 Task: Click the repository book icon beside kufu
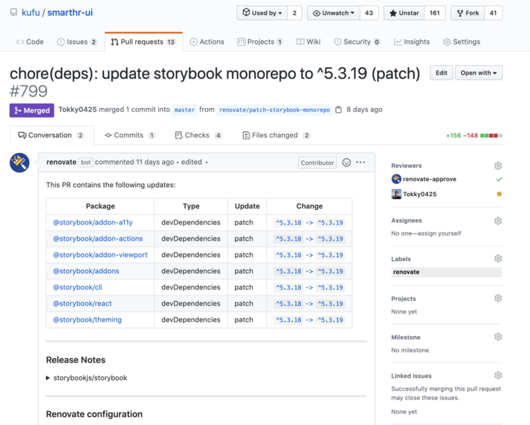(13, 13)
